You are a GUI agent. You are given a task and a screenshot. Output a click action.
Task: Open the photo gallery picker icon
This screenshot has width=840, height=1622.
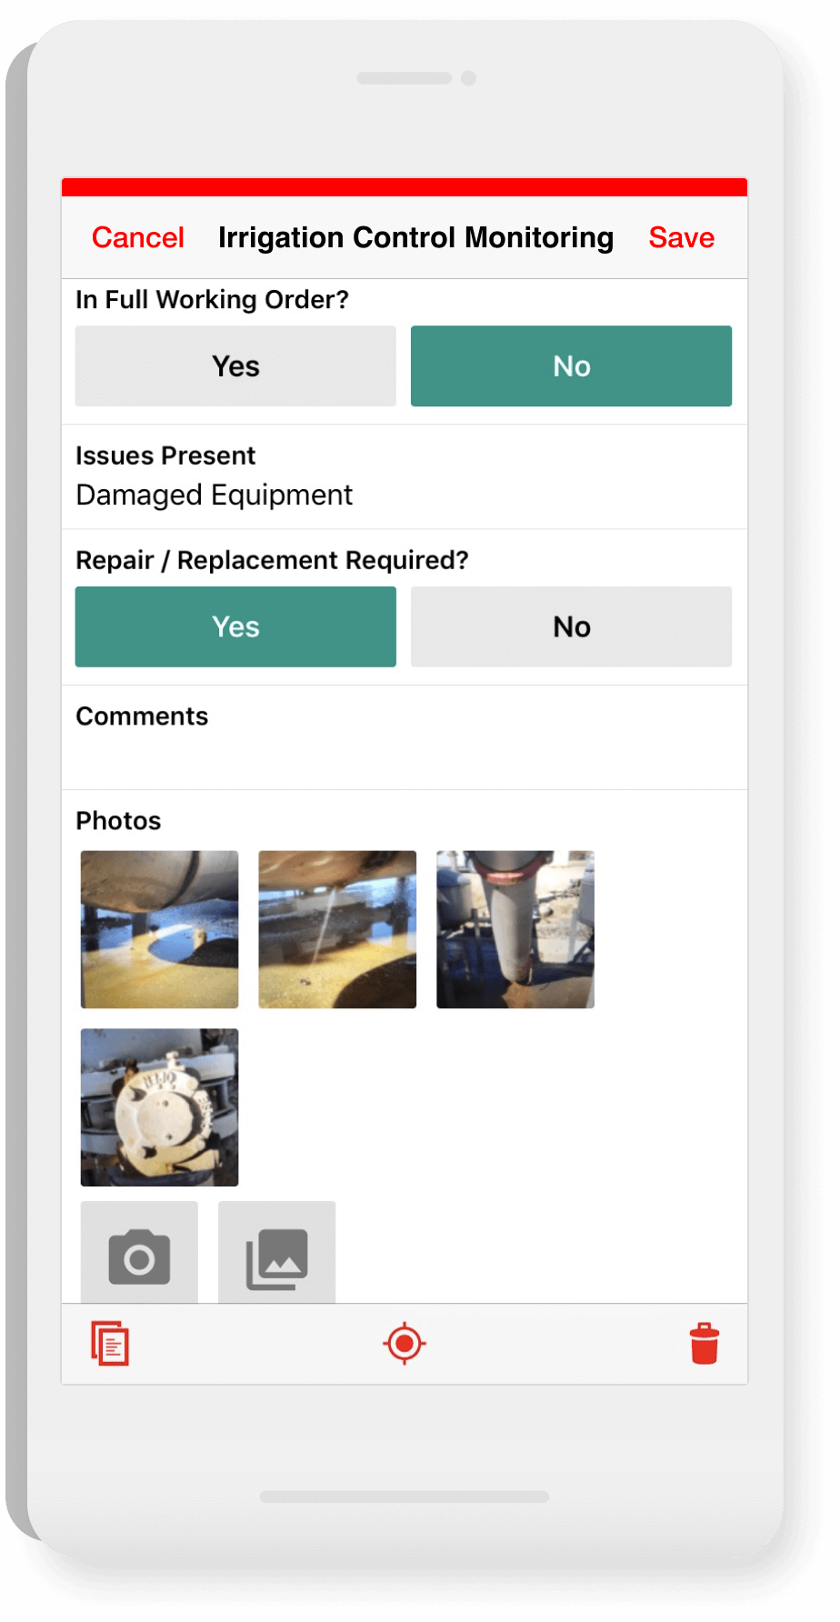coord(276,1253)
